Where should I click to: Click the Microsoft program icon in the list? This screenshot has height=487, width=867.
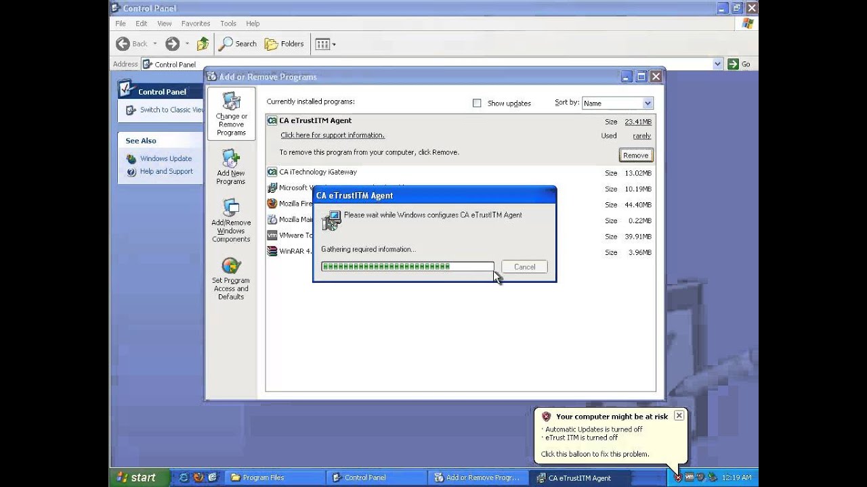tap(272, 188)
